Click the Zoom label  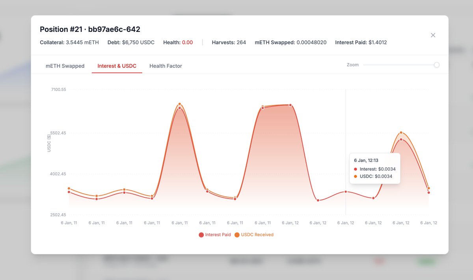pos(353,65)
